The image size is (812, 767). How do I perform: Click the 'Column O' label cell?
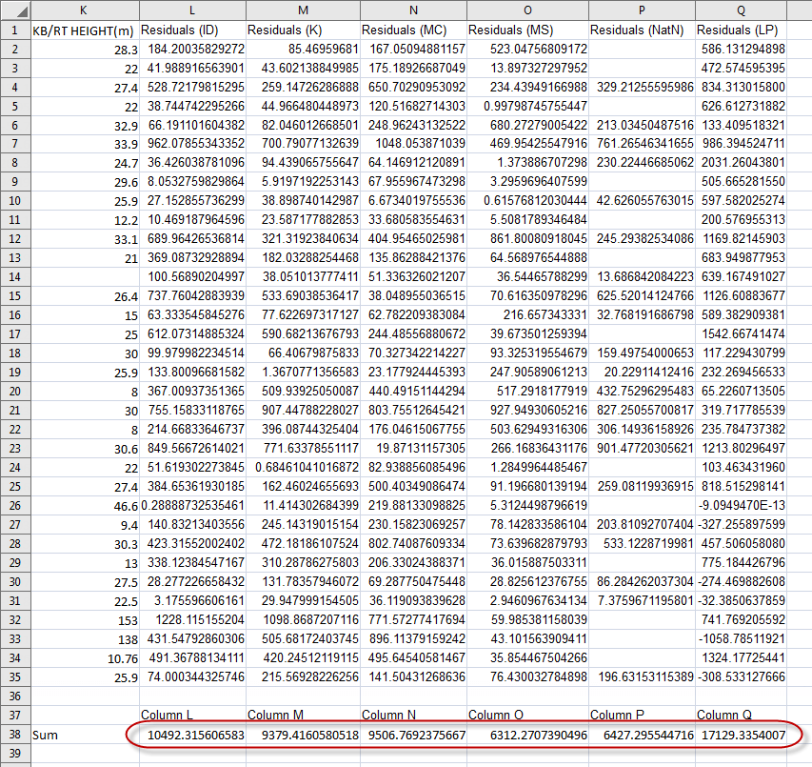[x=527, y=716]
